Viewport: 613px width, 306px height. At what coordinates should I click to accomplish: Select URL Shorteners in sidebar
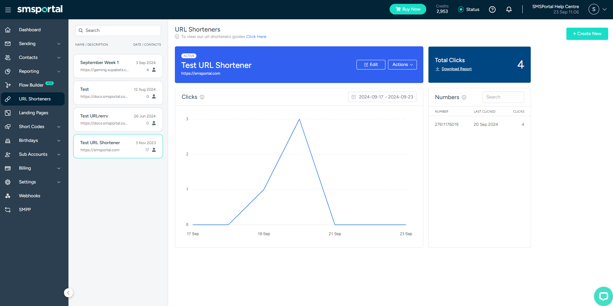point(33,99)
